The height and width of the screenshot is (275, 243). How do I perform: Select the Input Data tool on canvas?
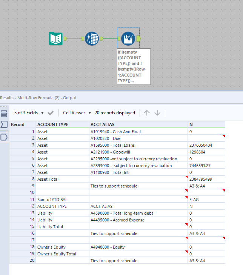56,38
